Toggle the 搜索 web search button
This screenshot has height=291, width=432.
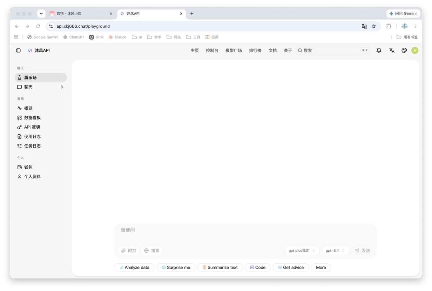click(x=152, y=251)
